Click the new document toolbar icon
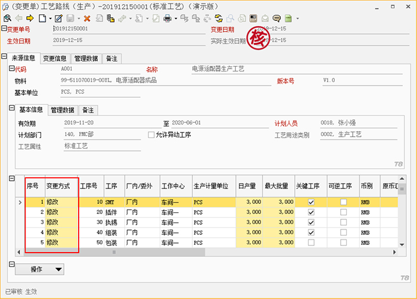 (42, 18)
